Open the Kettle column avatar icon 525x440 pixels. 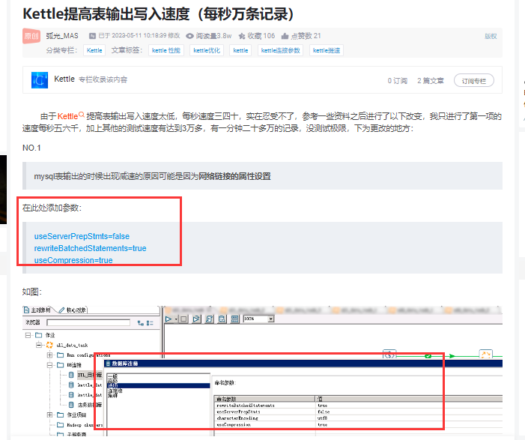pyautogui.click(x=40, y=80)
